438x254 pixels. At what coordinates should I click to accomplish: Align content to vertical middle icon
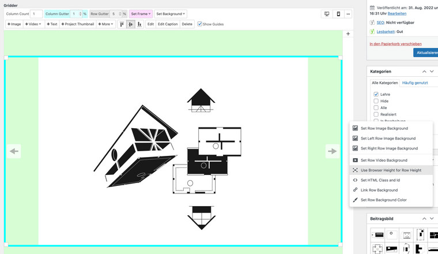[x=131, y=24]
